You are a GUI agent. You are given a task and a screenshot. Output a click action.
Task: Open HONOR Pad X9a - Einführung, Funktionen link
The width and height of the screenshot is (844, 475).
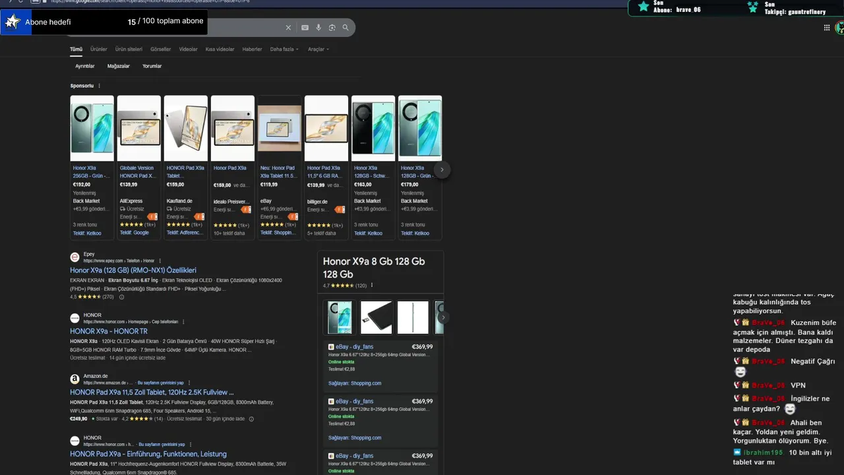(148, 454)
